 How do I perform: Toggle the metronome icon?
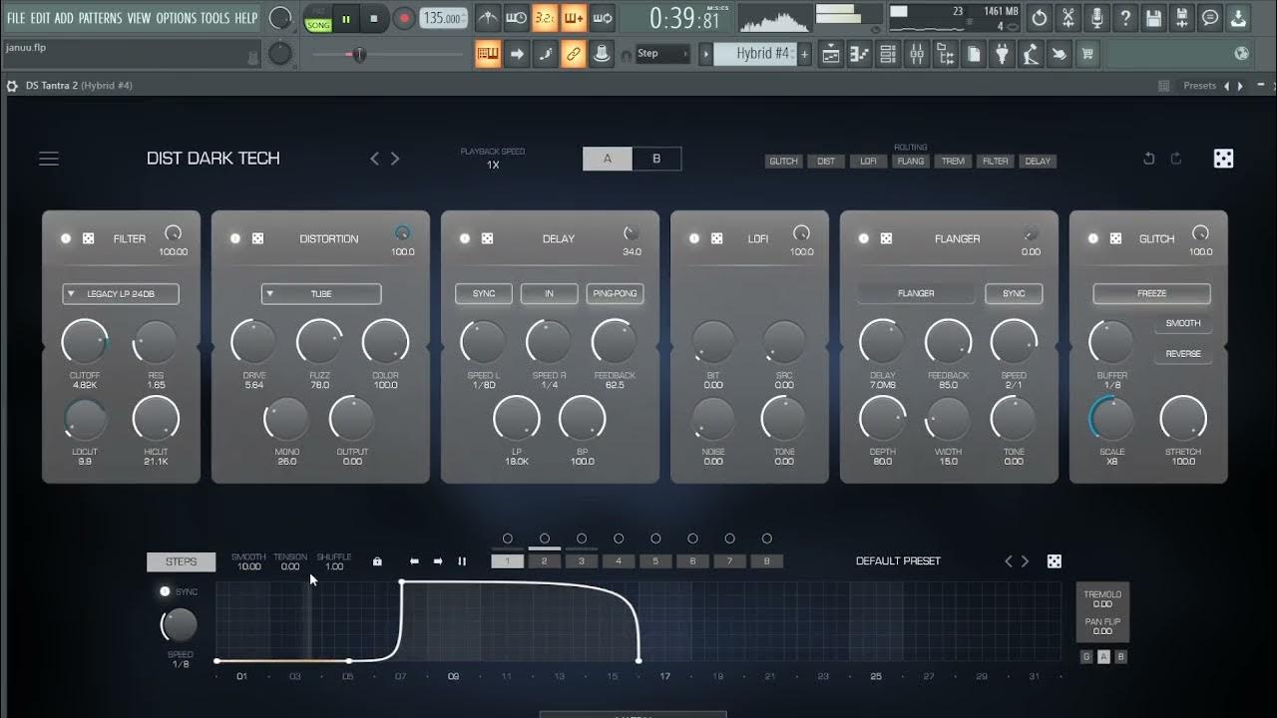(487, 18)
